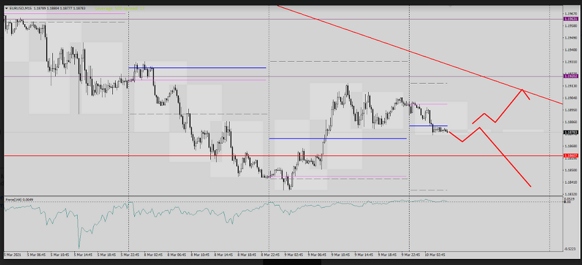Click the Force(144) indicator label

tap(17, 200)
